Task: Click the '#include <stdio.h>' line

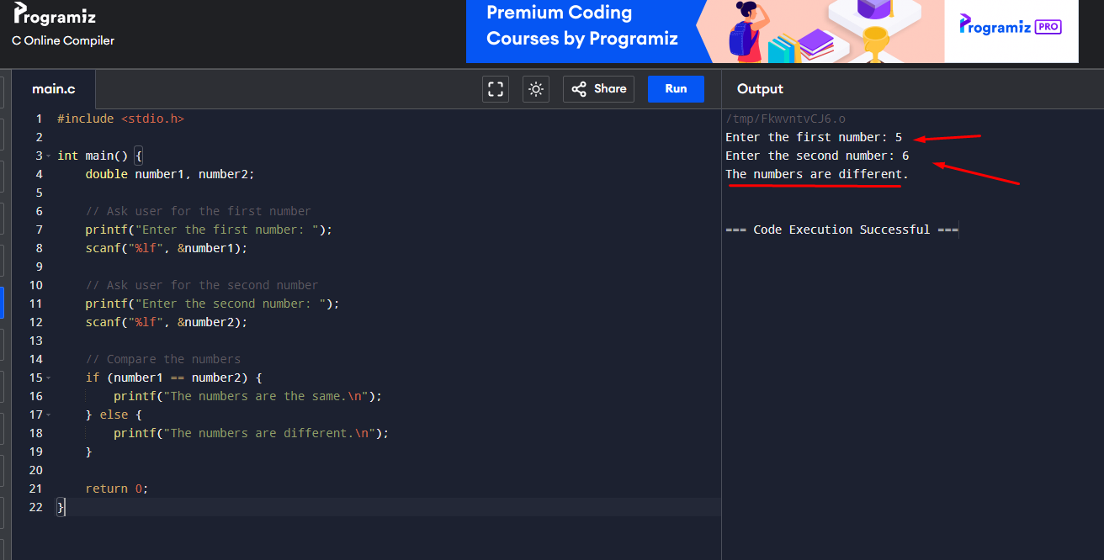Action: [x=120, y=119]
